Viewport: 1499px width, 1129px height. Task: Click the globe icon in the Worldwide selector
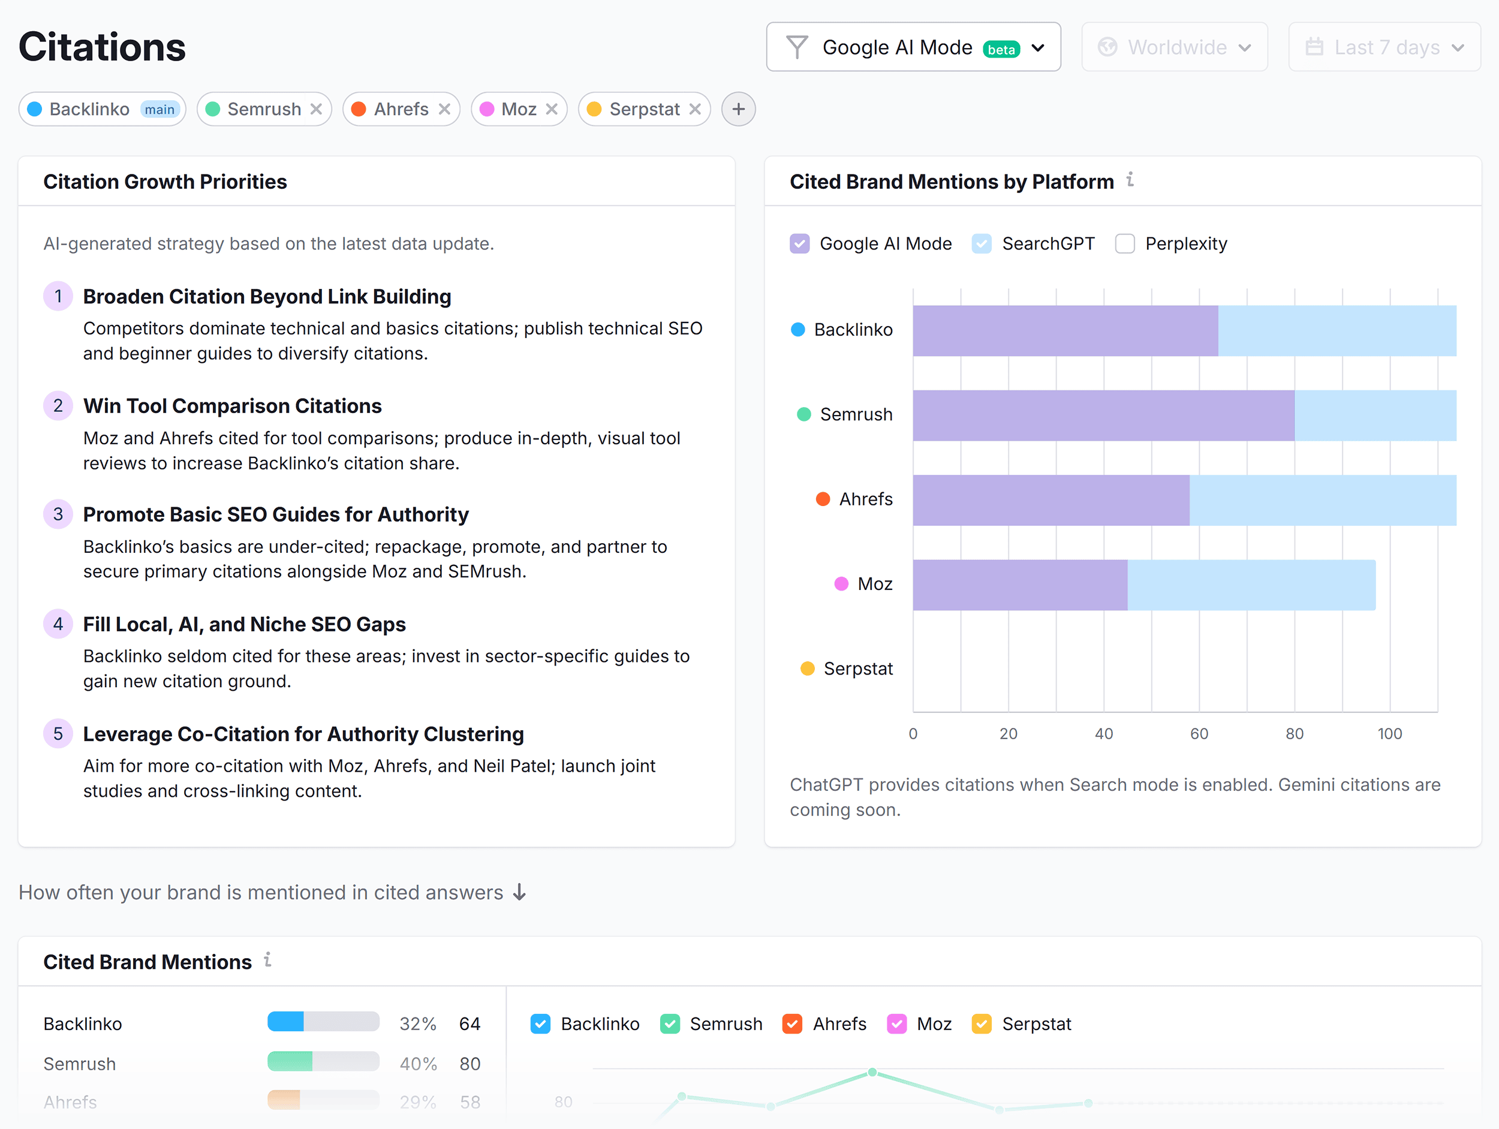[1107, 46]
